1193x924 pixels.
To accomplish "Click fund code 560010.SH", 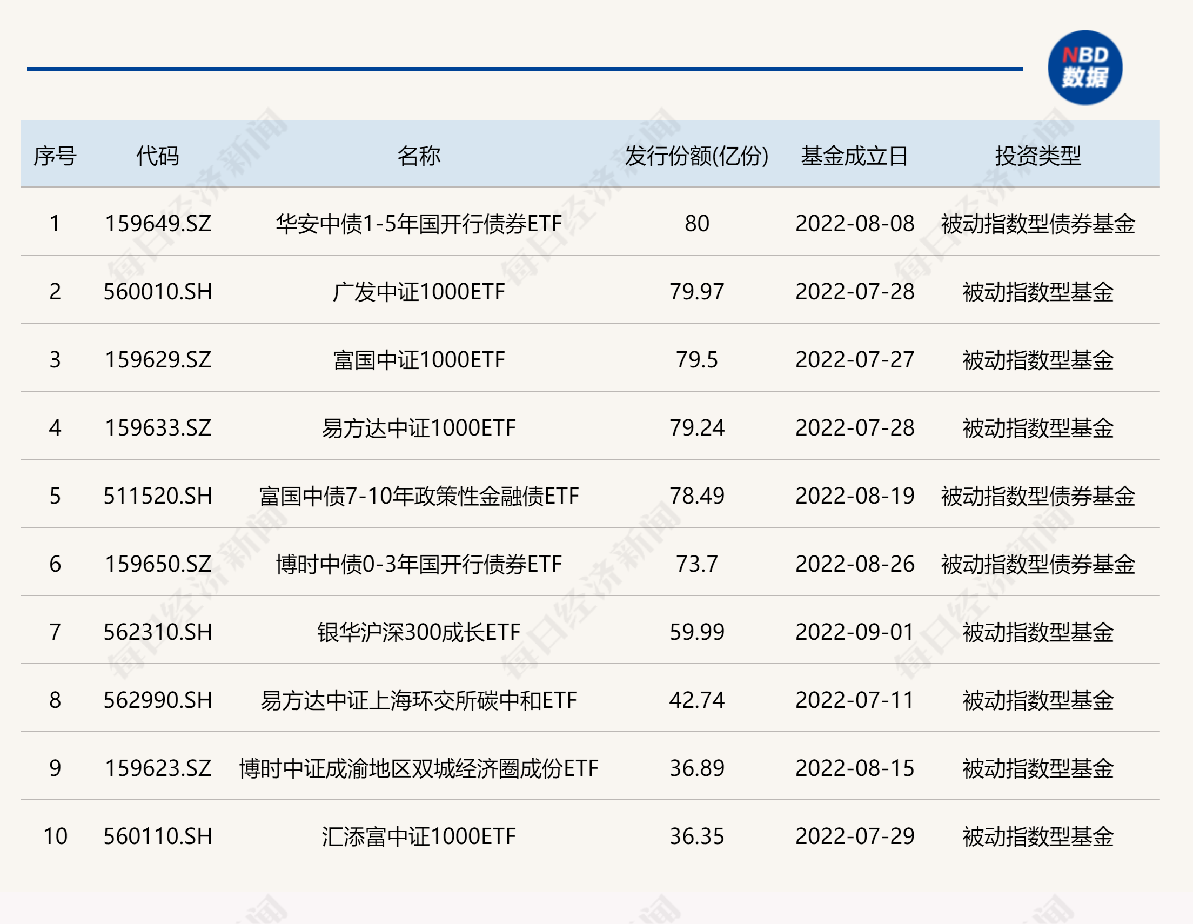I will click(158, 292).
